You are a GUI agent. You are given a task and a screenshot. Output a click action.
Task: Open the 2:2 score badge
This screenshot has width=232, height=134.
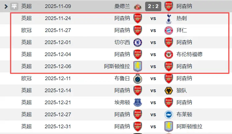153,6
